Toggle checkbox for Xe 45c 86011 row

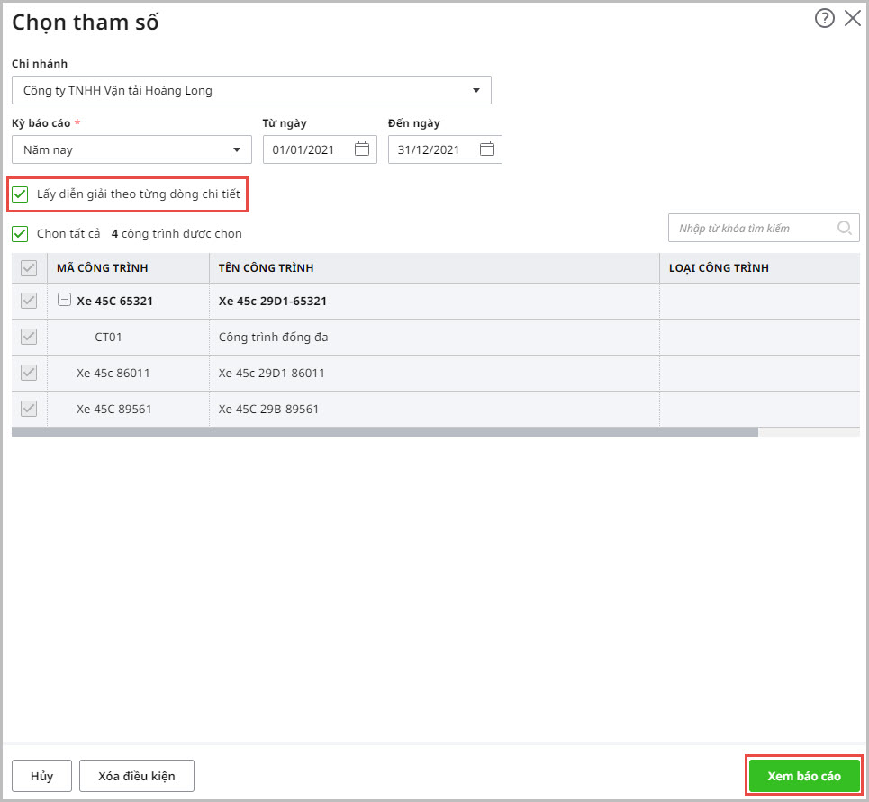pyautogui.click(x=29, y=373)
